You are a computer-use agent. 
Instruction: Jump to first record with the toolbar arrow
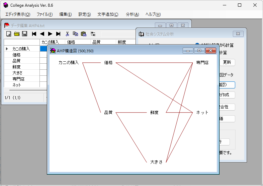tap(34, 34)
